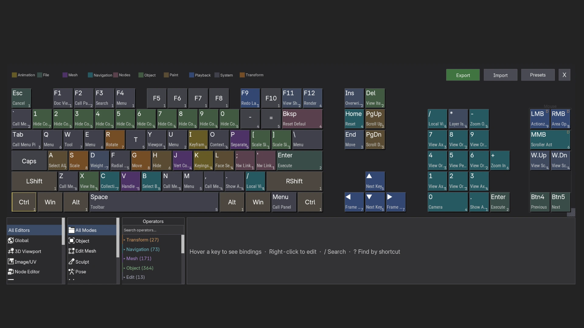
Task: Click the highlighted left Ctrl modifier key
Action: (24, 202)
